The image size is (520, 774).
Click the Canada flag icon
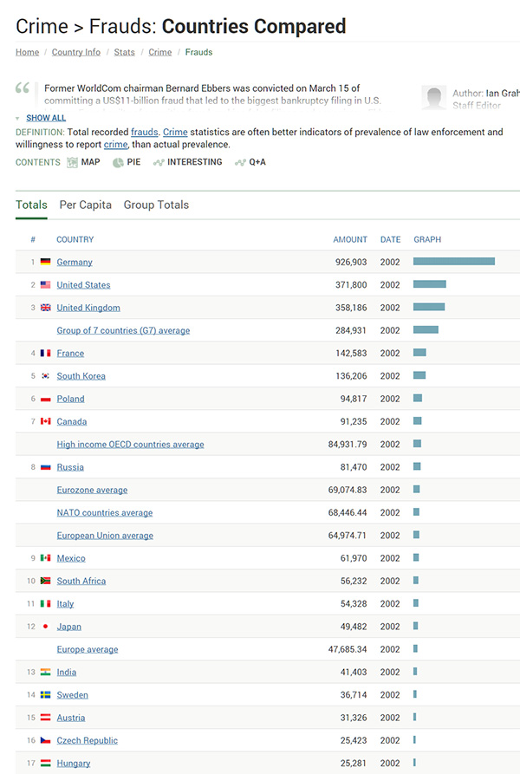coord(46,421)
